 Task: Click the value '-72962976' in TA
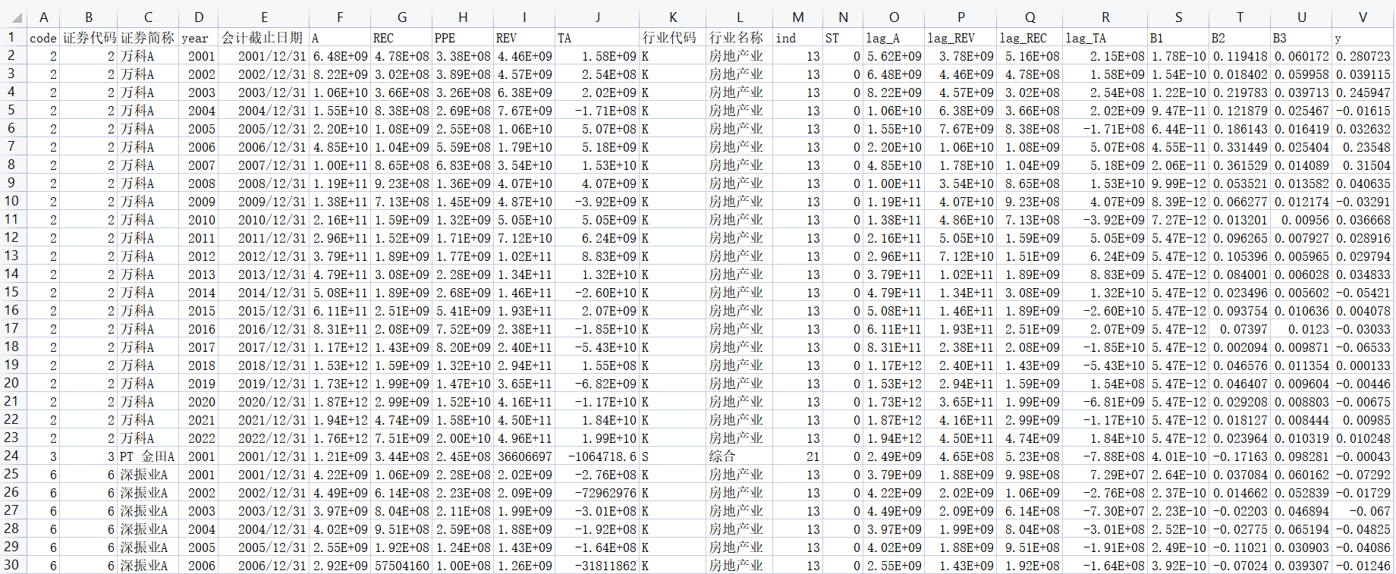tap(597, 493)
